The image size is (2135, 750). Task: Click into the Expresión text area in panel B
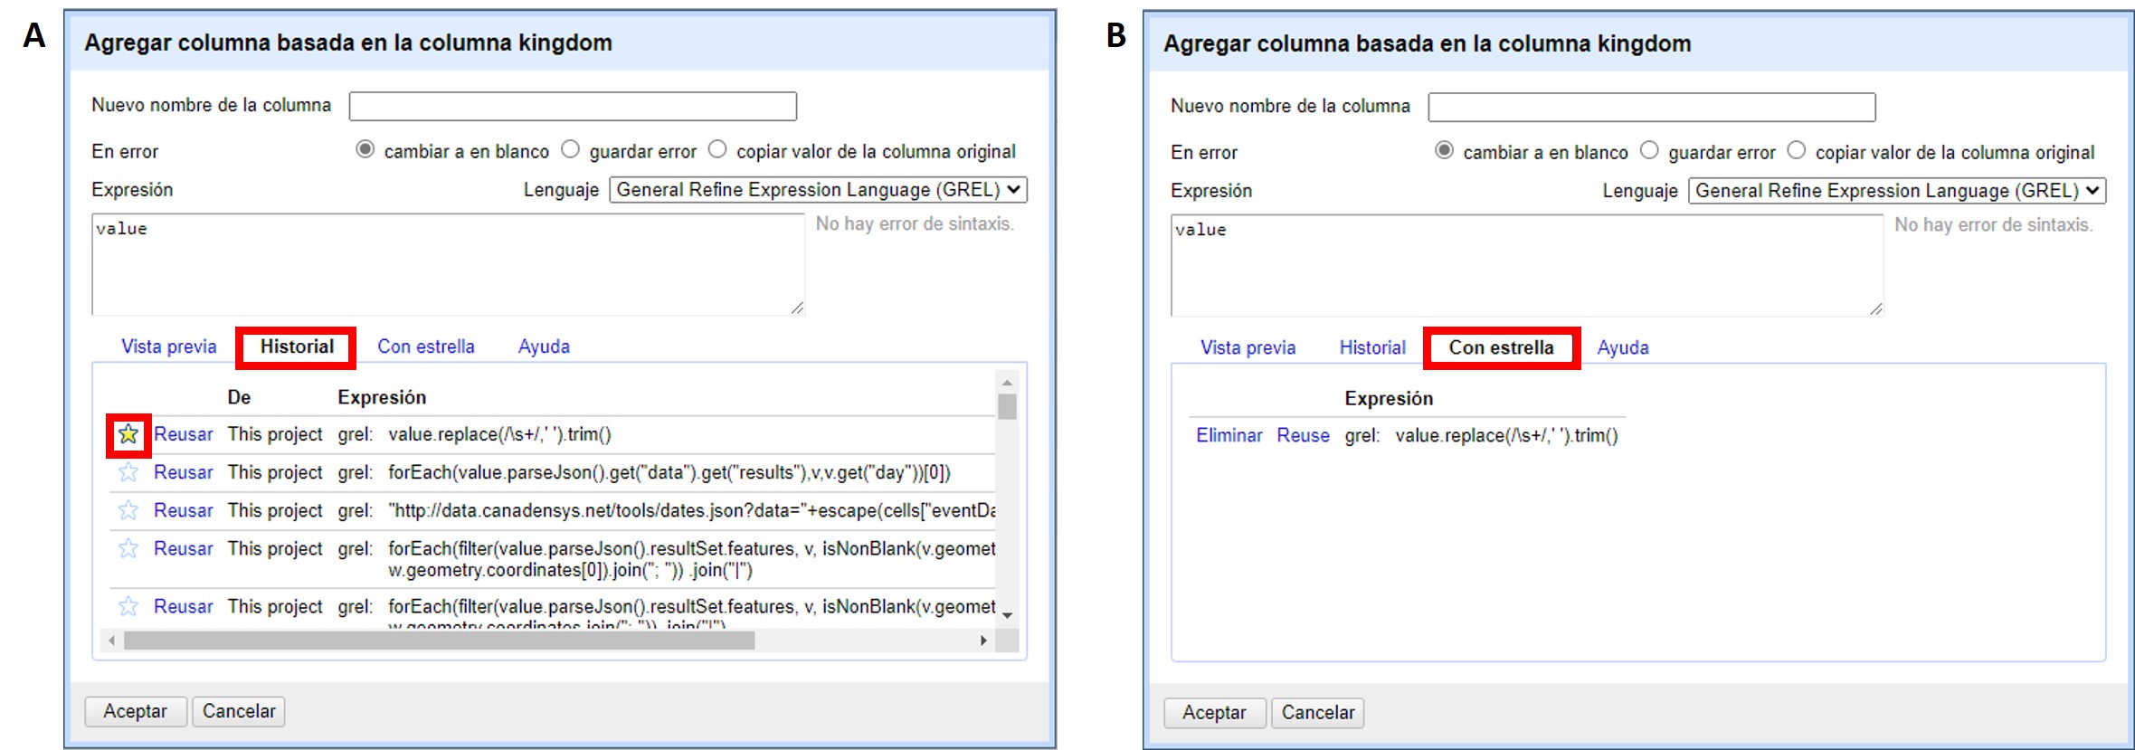[1527, 265]
